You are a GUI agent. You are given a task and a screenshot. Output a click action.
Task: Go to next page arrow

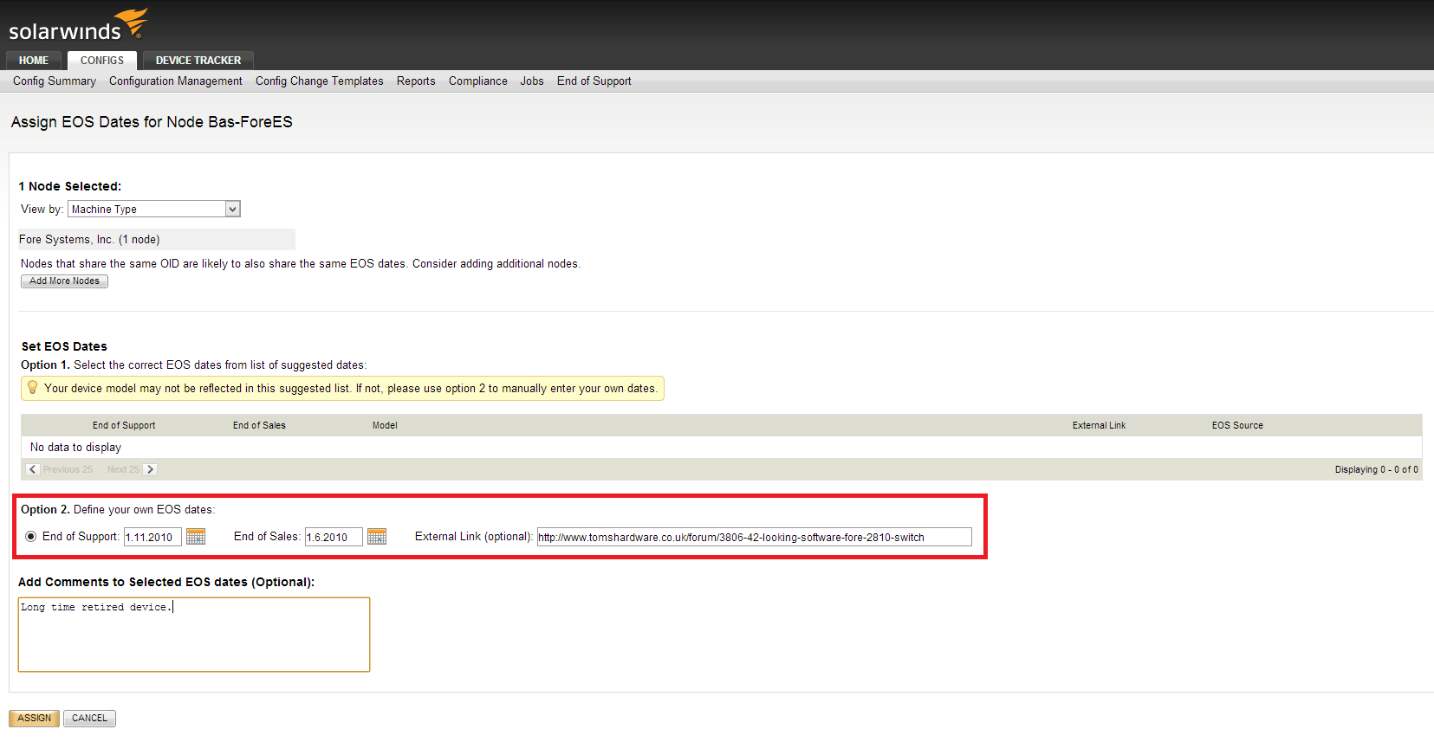click(150, 469)
